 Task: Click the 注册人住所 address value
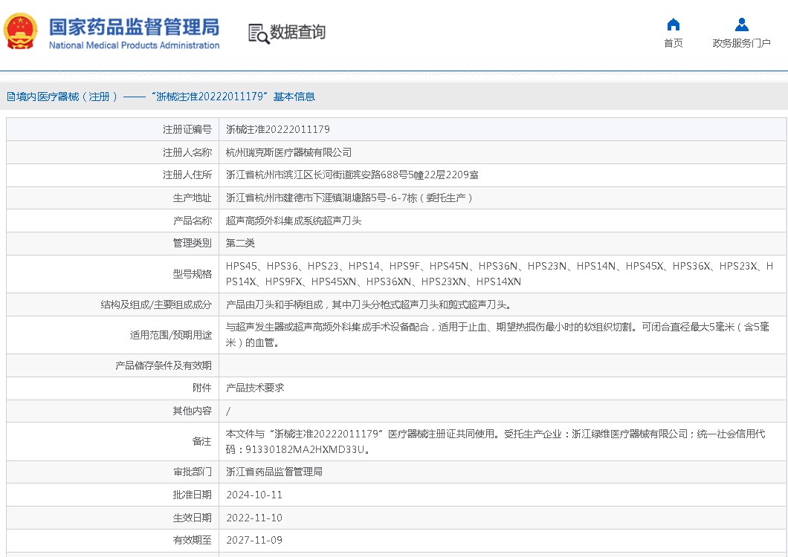(352, 175)
